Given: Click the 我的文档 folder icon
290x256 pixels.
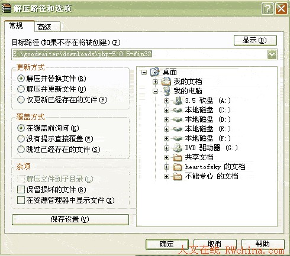Looking at the screenshot, I should (x=166, y=82).
